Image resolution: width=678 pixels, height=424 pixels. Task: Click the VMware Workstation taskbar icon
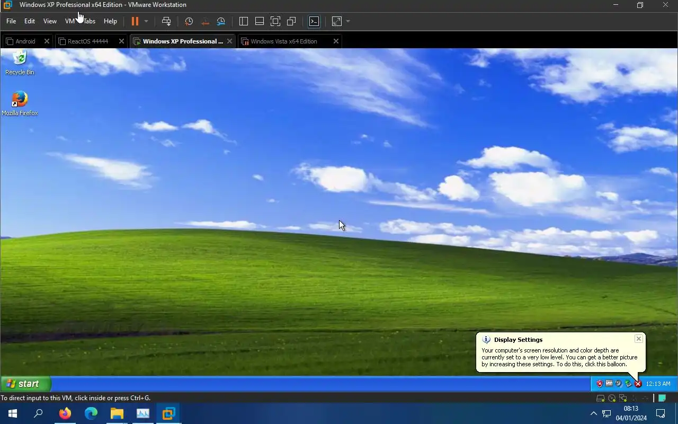coord(168,413)
